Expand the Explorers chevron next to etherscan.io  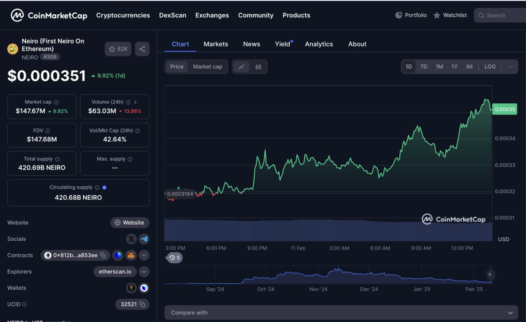[144, 271]
